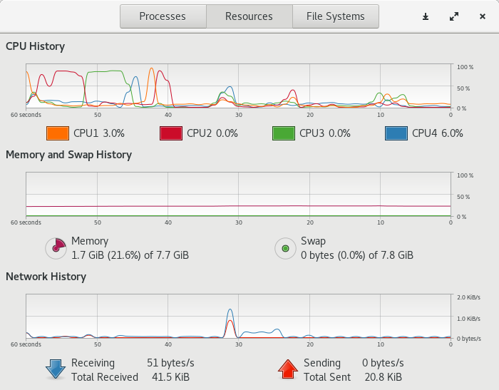
Task: Click the download arrow icon in header
Action: pos(426,16)
